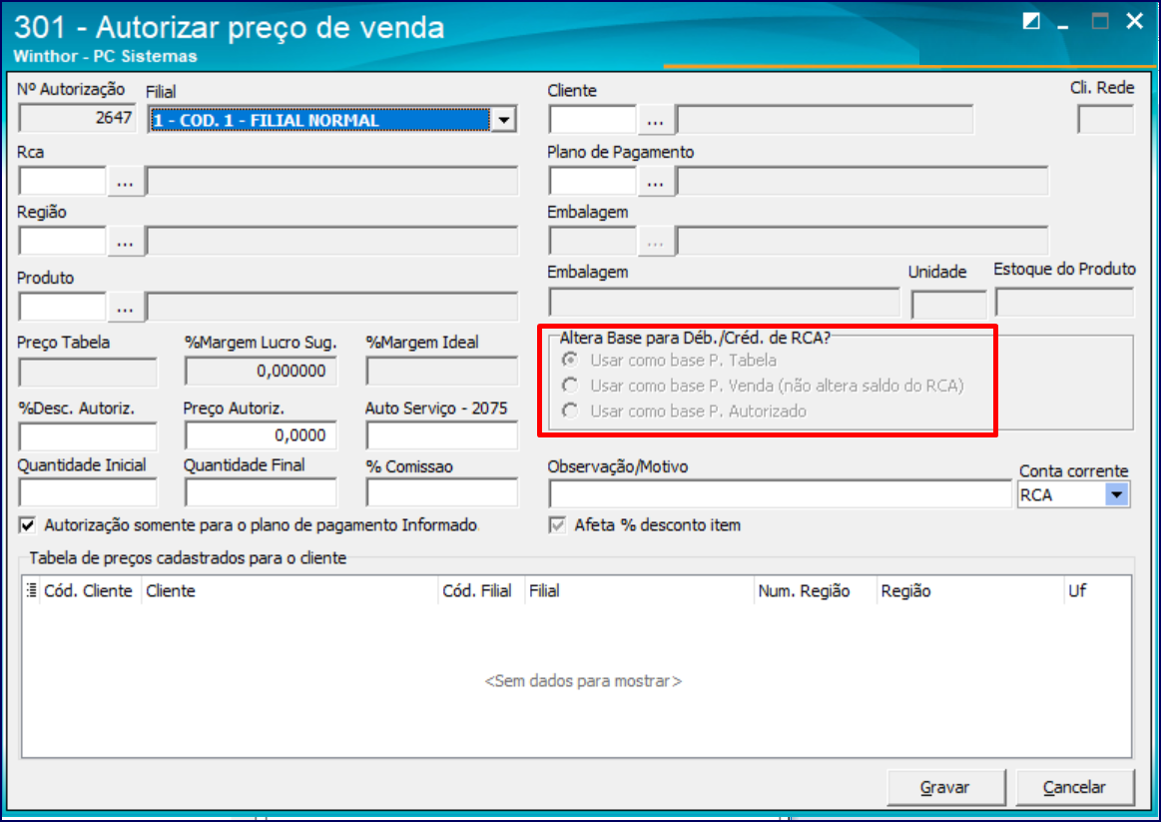
Task: Open Produto lookup ellipsis button
Action: tap(125, 307)
